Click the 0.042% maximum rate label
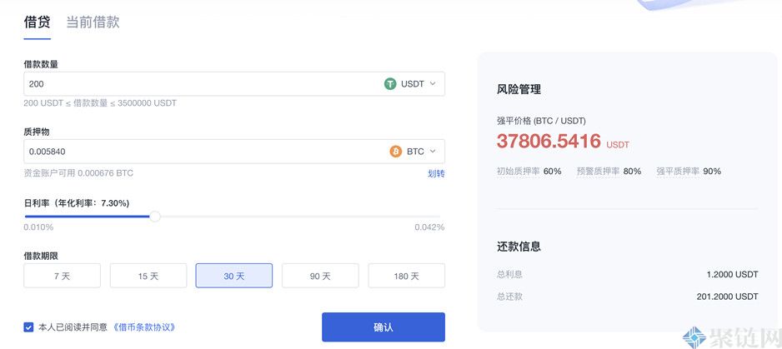Image resolution: width=782 pixels, height=349 pixels. pyautogui.click(x=429, y=227)
